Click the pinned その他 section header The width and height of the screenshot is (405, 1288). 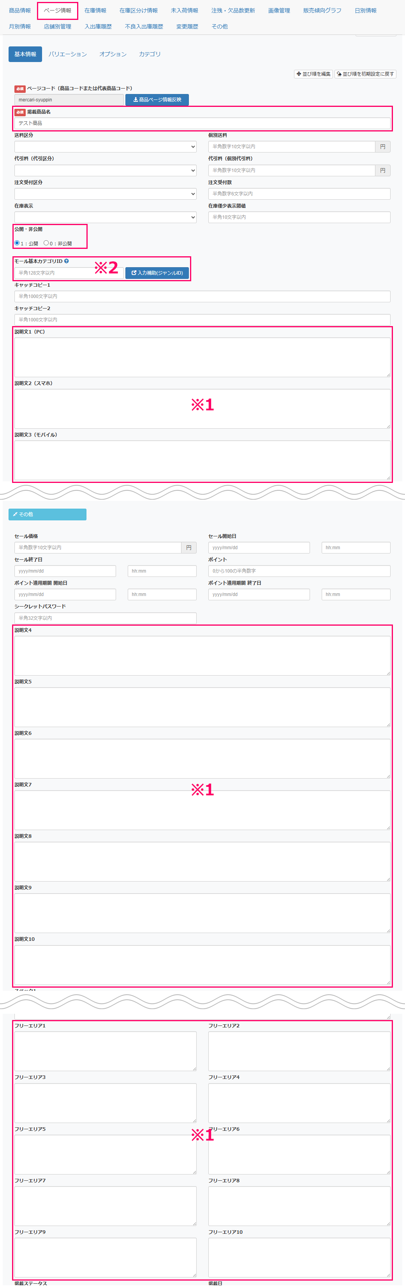coord(48,514)
